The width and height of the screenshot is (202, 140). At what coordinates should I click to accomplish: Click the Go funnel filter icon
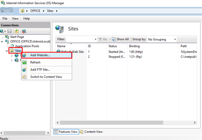pyautogui.click(x=100, y=39)
